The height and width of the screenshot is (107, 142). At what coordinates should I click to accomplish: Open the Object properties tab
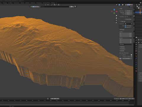(x=136, y=56)
